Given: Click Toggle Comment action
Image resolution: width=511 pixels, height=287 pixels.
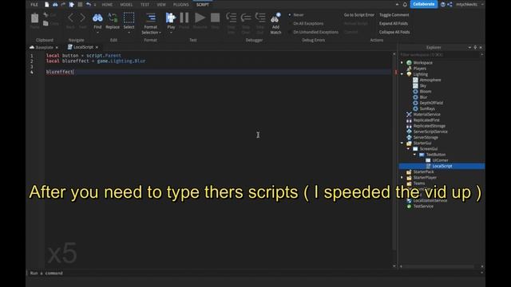Looking at the screenshot, I should pos(394,15).
